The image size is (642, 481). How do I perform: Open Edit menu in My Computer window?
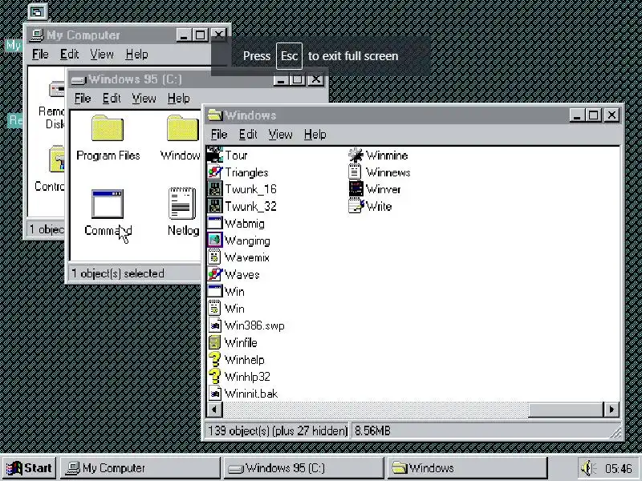(69, 54)
